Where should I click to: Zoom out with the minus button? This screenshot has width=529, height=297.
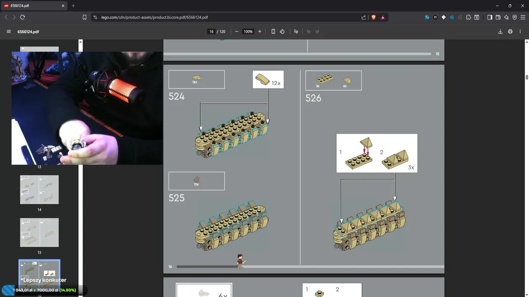(236, 32)
